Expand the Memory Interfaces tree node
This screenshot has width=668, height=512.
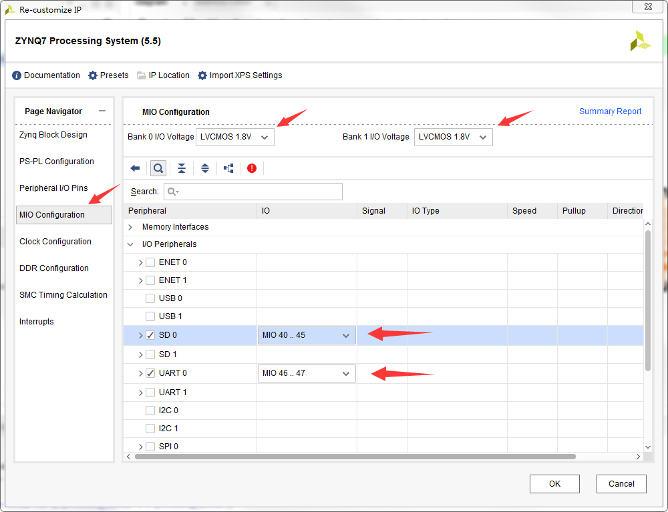pos(130,227)
